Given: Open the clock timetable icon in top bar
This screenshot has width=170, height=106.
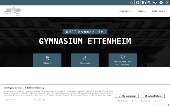Looking at the screenshot, I should (x=161, y=3).
